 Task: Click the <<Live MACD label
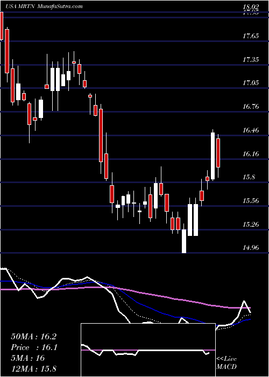pos(226,363)
